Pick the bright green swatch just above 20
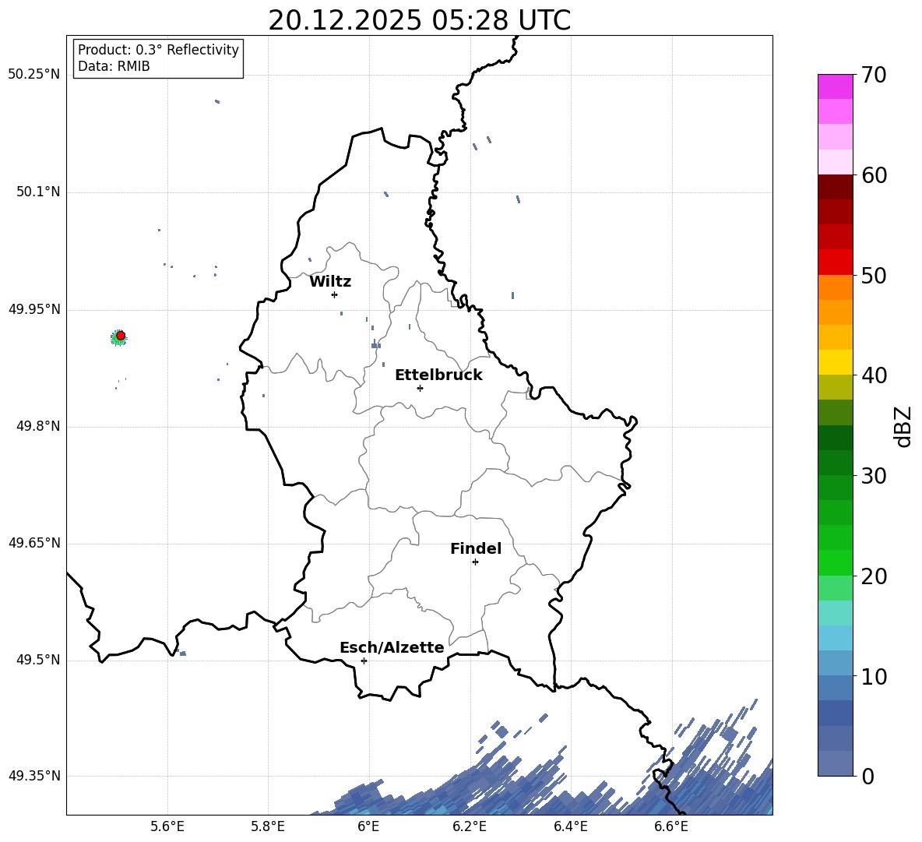The image size is (922, 842). (x=835, y=562)
